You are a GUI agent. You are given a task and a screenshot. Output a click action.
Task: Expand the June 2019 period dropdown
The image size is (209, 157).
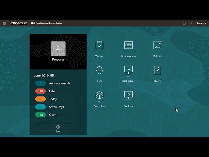pos(52,76)
